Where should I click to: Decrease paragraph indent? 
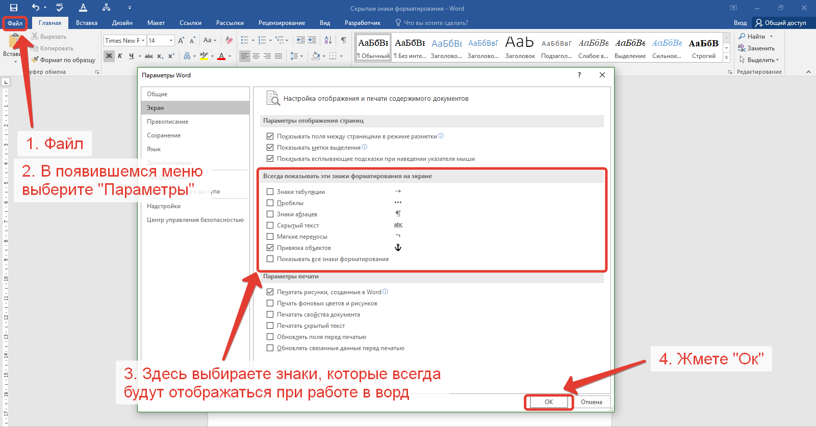301,40
